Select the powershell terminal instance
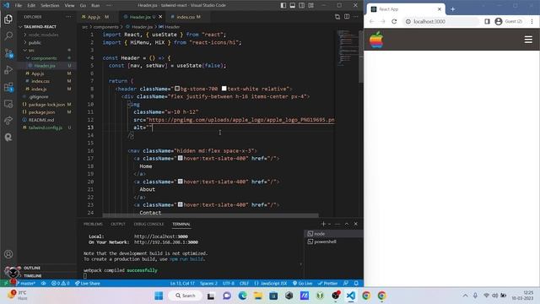Image resolution: width=540 pixels, height=304 pixels. 333,242
